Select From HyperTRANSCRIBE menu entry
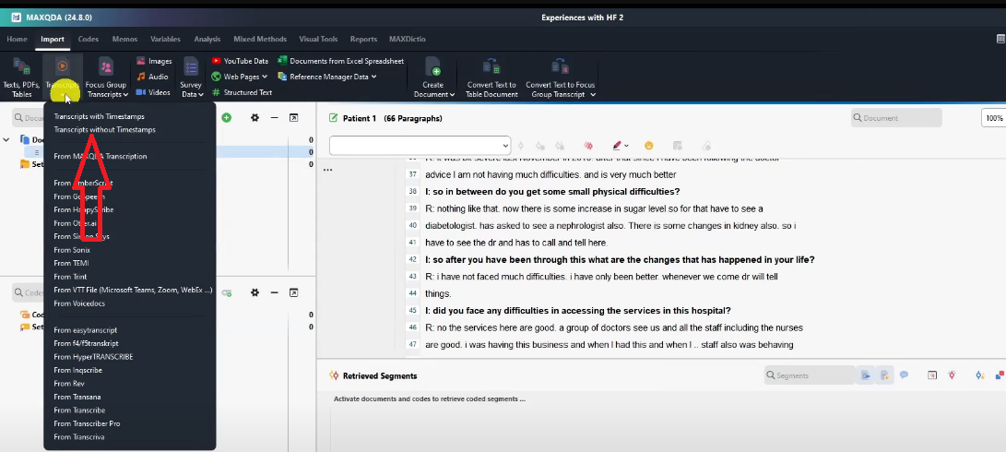The height and width of the screenshot is (452, 1006). [94, 357]
